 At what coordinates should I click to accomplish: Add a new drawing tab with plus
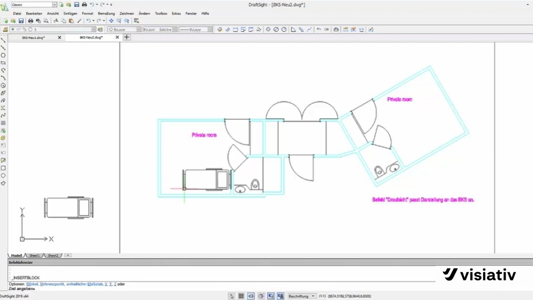(127, 37)
